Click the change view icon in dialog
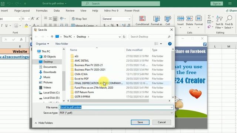Screen dimensions: 237x133 point(156,44)
